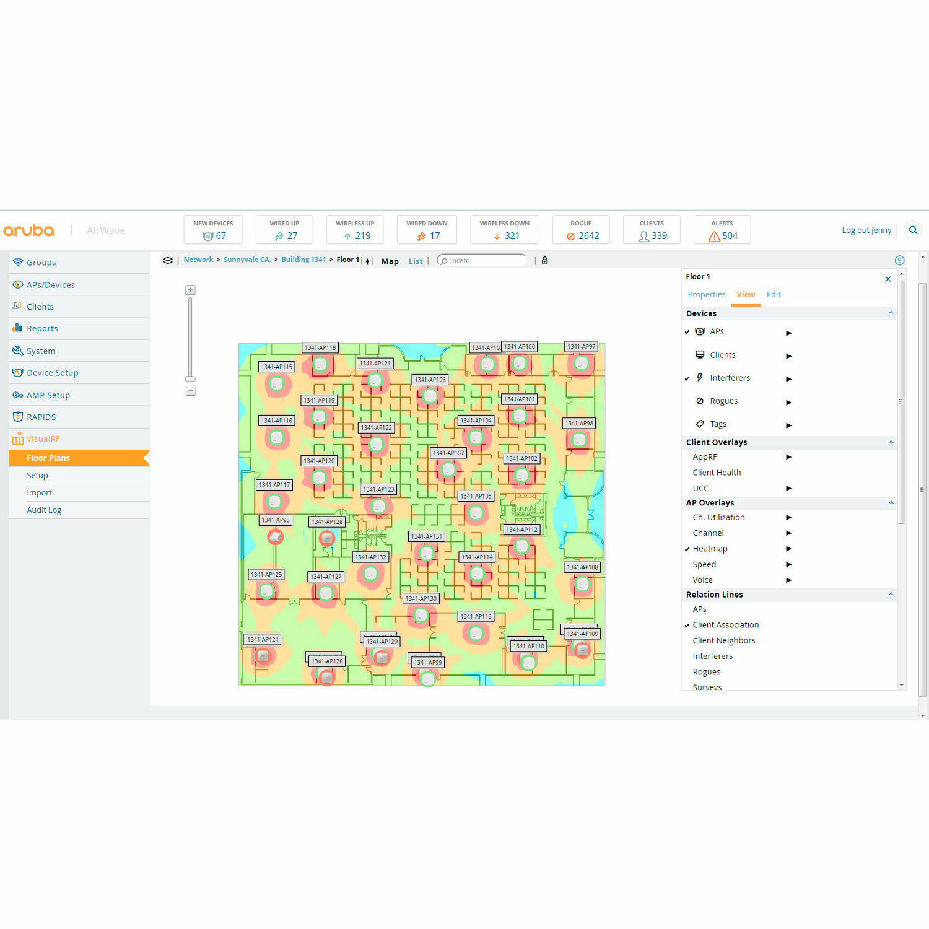Toggle the APs device checkbox

[687, 332]
